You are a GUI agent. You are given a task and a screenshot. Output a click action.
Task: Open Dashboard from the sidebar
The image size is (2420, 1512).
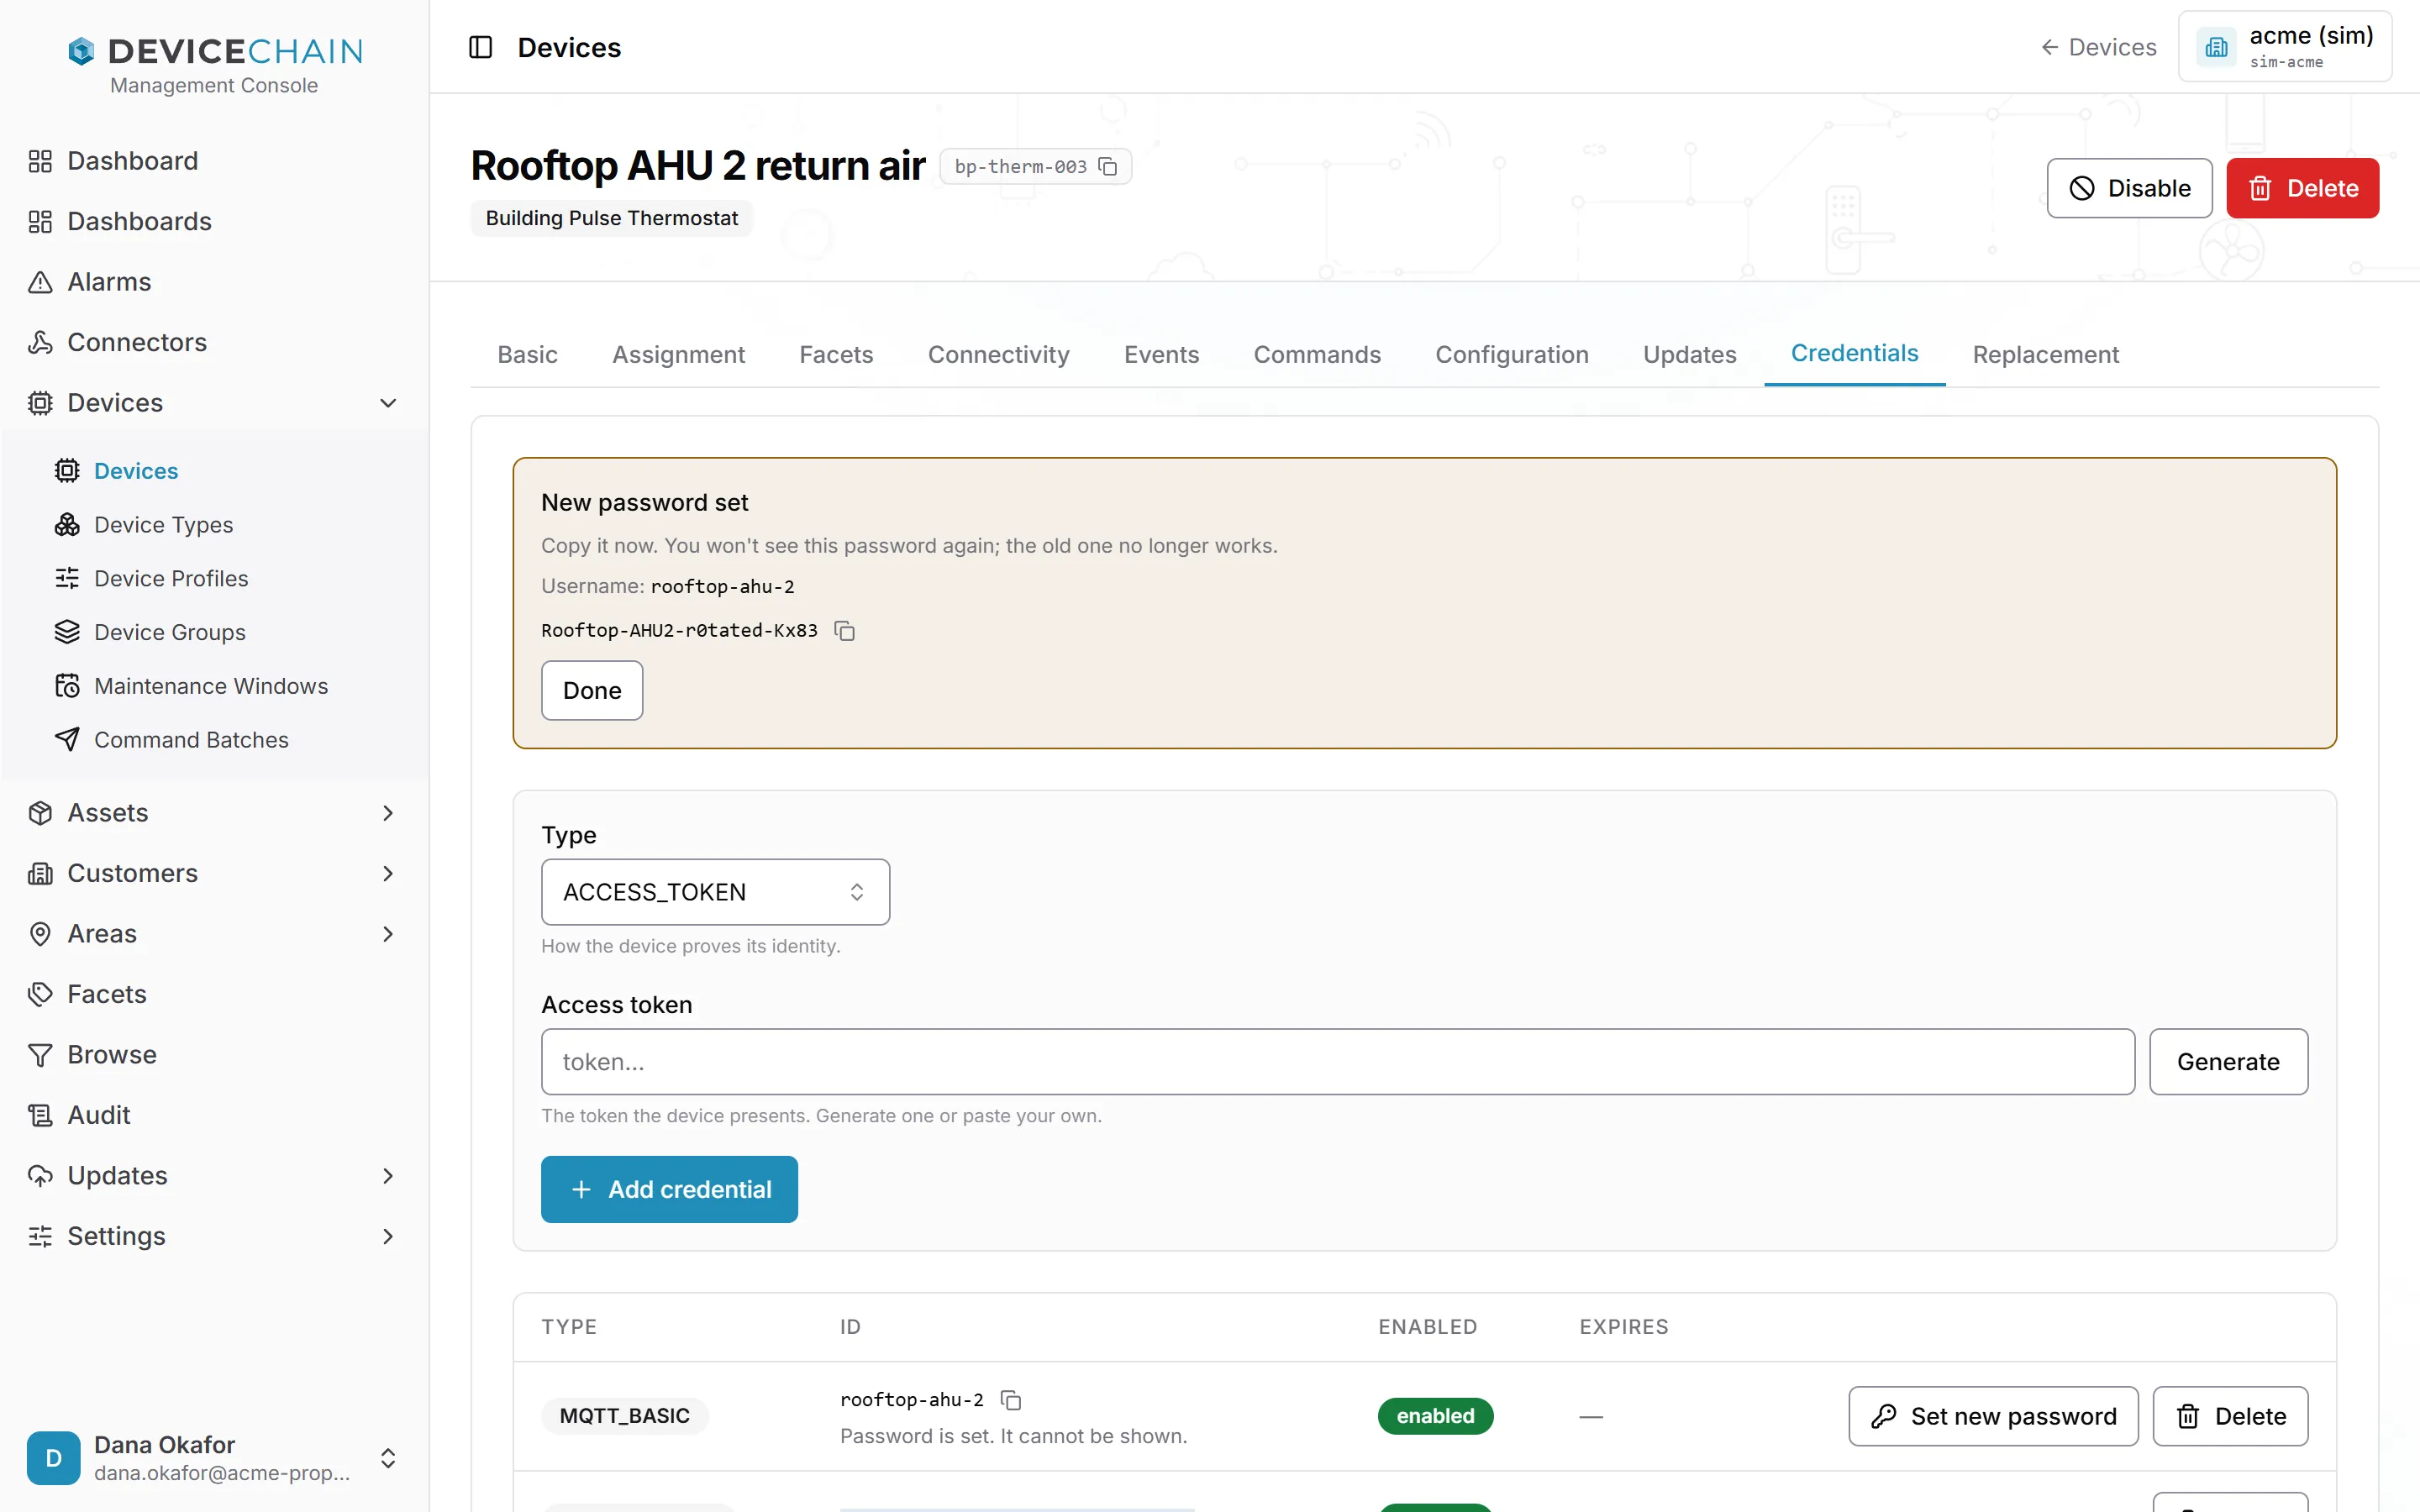133,161
